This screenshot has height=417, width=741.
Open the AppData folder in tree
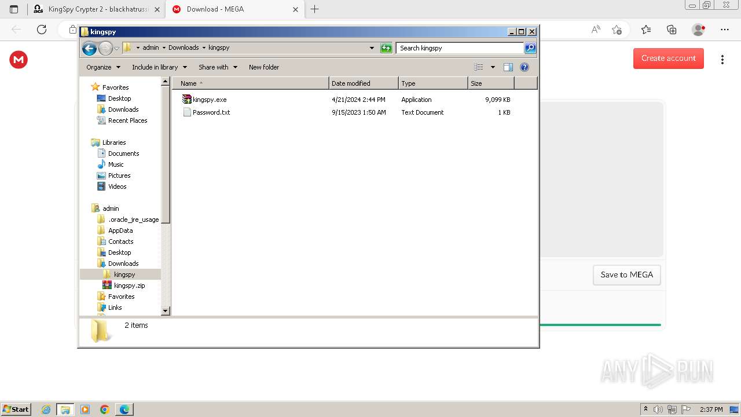120,231
